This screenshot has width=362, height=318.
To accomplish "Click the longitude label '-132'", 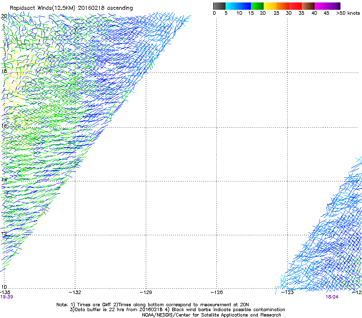I will pyautogui.click(x=75, y=293).
